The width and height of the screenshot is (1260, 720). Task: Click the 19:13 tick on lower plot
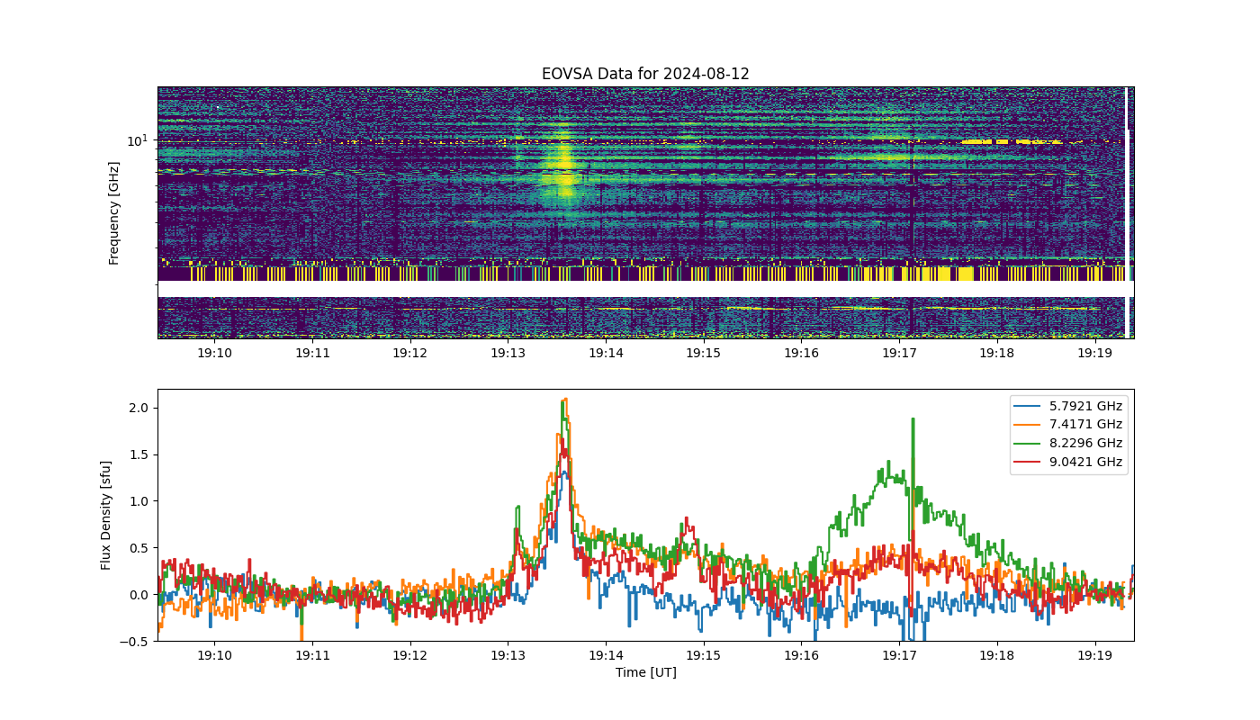point(508,655)
